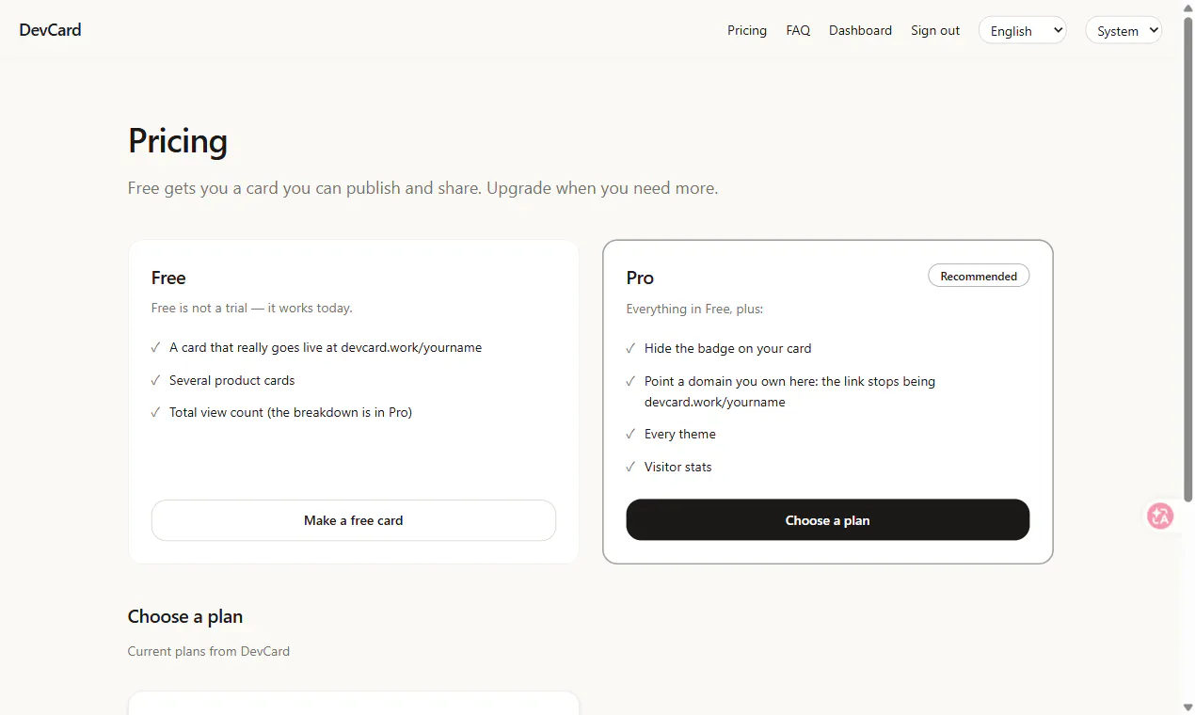Click the Pricing page heading
The width and height of the screenshot is (1195, 715).
178,141
